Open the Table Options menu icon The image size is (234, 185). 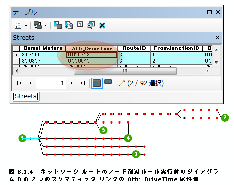tap(18, 25)
